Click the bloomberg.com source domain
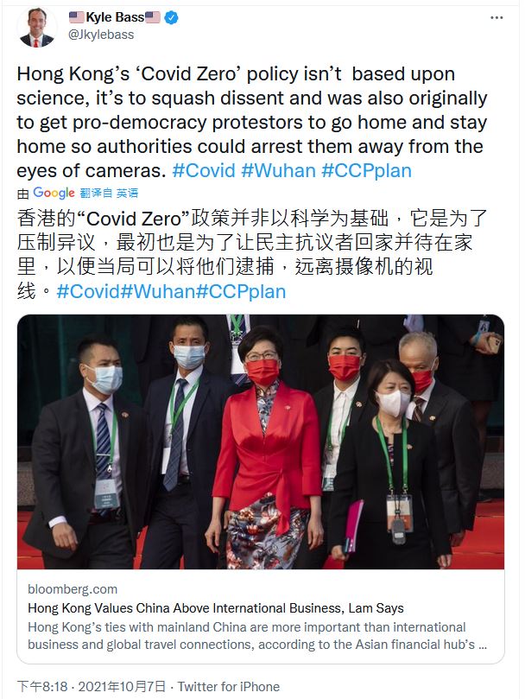This screenshot has height=699, width=525. 73,589
